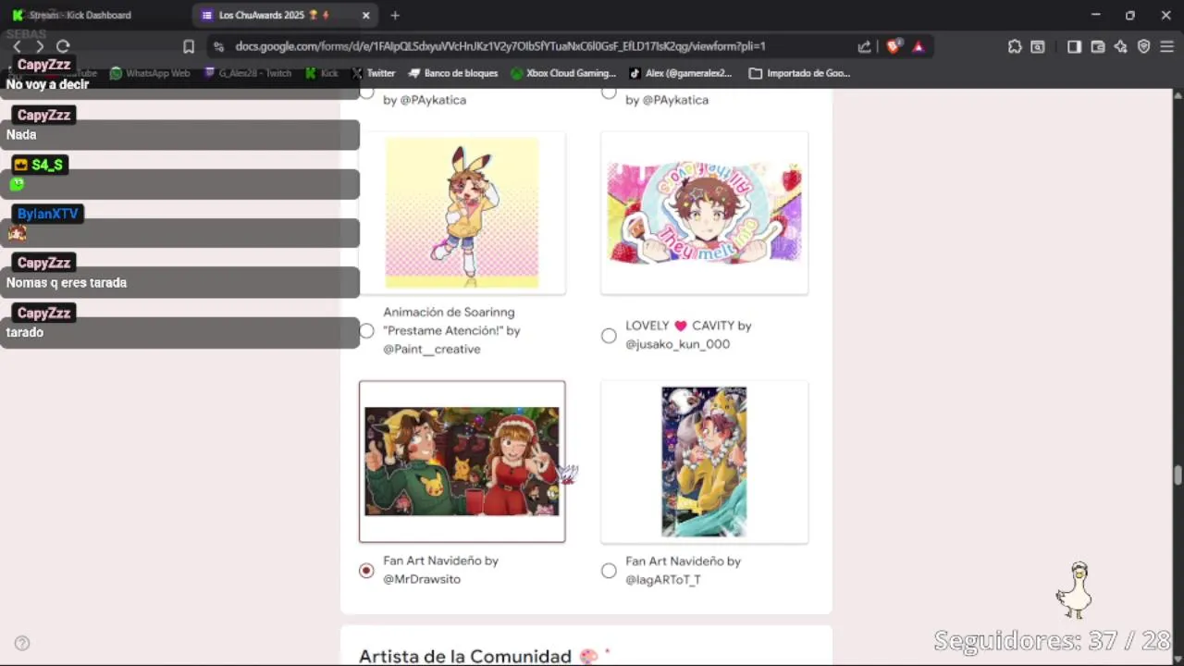This screenshot has height=666, width=1184.
Task: Bookmark this page with the bookmark icon
Action: pyautogui.click(x=189, y=46)
